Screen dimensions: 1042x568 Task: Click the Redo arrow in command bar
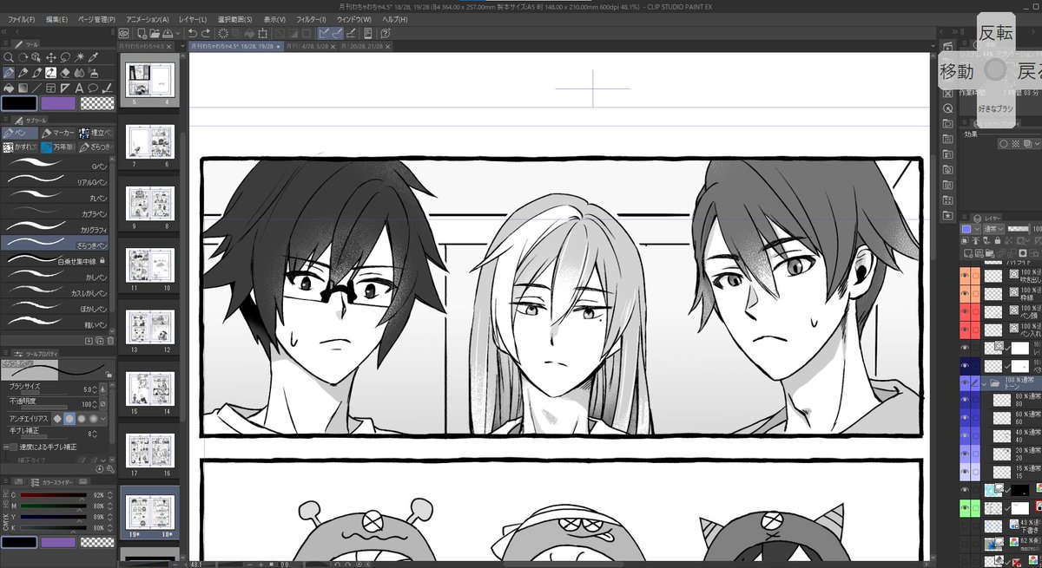coord(205,33)
